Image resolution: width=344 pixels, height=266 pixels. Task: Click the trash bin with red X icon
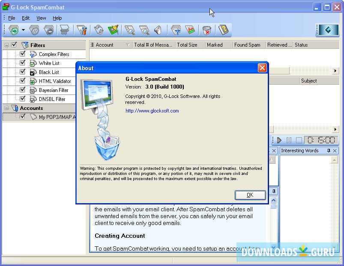206,30
